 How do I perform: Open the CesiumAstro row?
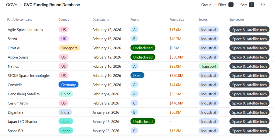[x=18, y=103]
